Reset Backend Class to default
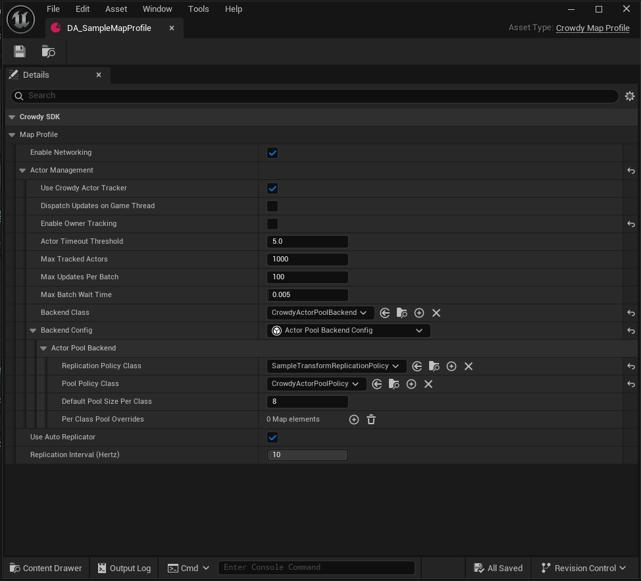The height and width of the screenshot is (581, 641). click(631, 313)
